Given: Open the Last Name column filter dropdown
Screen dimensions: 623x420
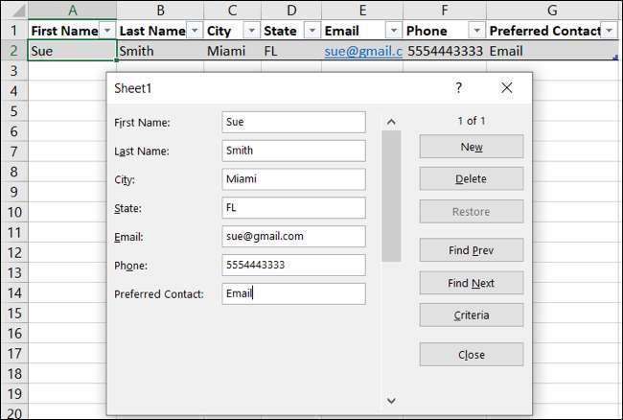Looking at the screenshot, I should 194,31.
